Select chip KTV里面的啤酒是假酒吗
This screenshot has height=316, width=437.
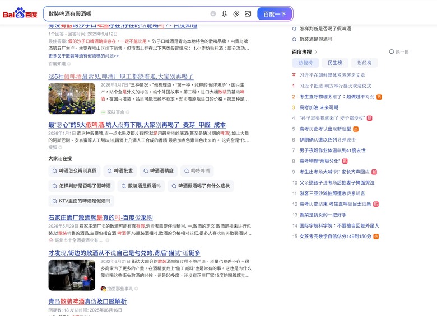81,201
